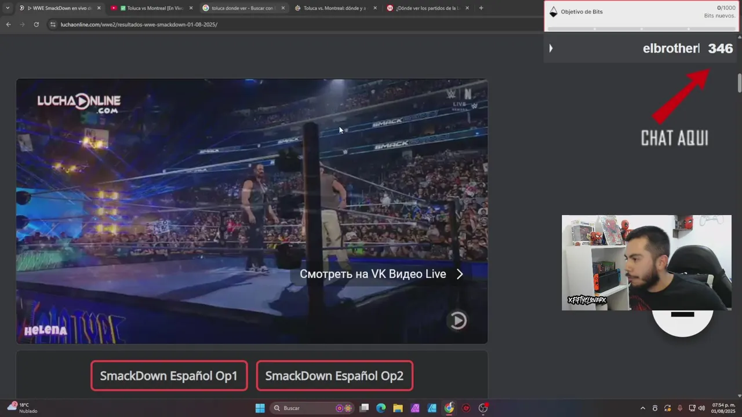Open the OBS Studio taskbar icon

[483, 408]
